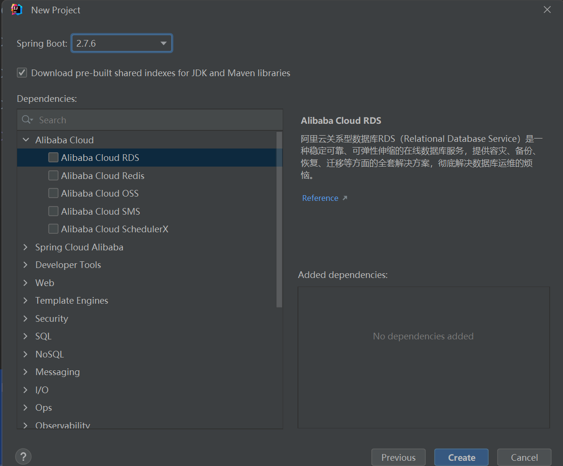Select the Alibaba Cloud SchedulerX row text
Image resolution: width=563 pixels, height=466 pixels.
[x=114, y=229]
